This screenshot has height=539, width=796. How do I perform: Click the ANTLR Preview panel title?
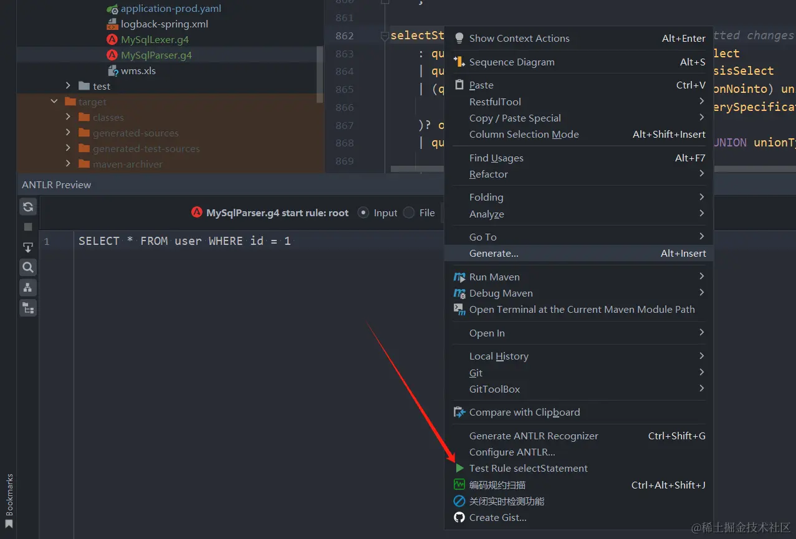56,184
